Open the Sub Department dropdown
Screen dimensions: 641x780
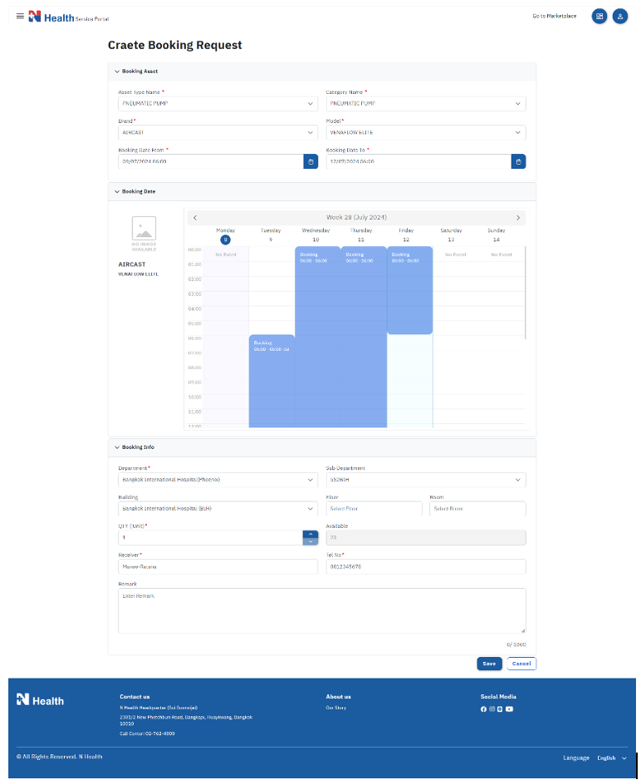pyautogui.click(x=426, y=480)
